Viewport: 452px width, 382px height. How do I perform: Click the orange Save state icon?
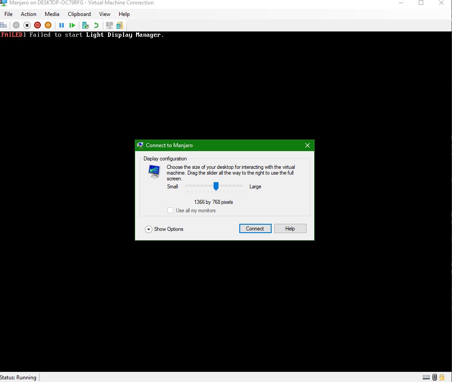pos(48,25)
